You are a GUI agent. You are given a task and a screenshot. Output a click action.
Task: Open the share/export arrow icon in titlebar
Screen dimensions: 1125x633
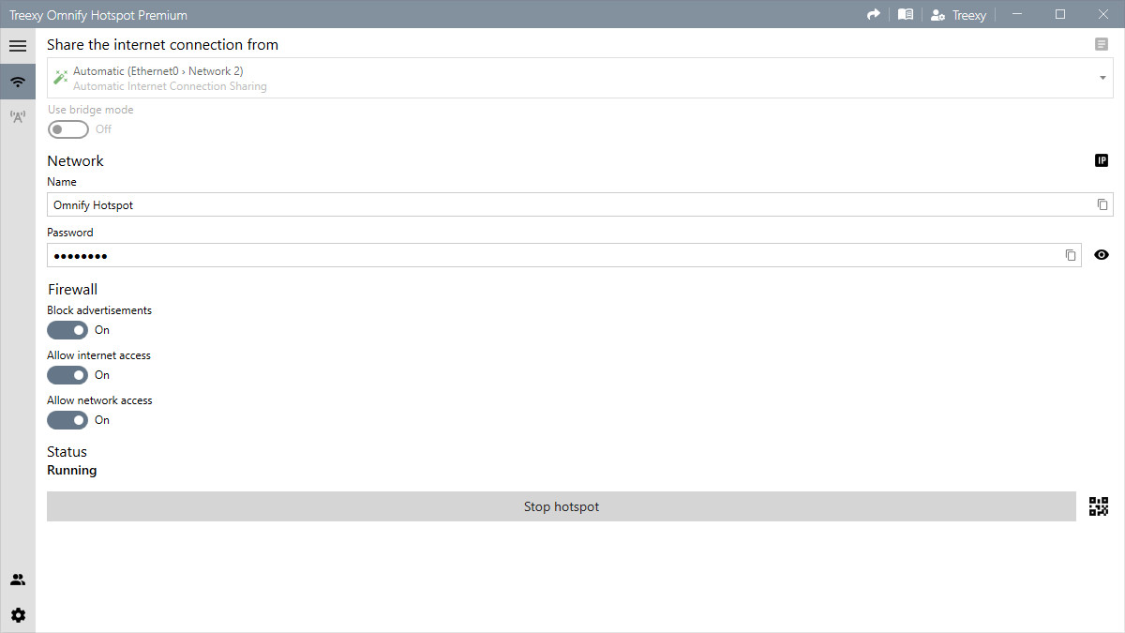point(874,14)
